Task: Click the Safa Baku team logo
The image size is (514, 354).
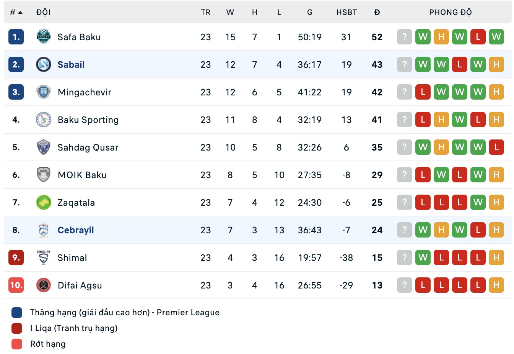Action: click(44, 37)
